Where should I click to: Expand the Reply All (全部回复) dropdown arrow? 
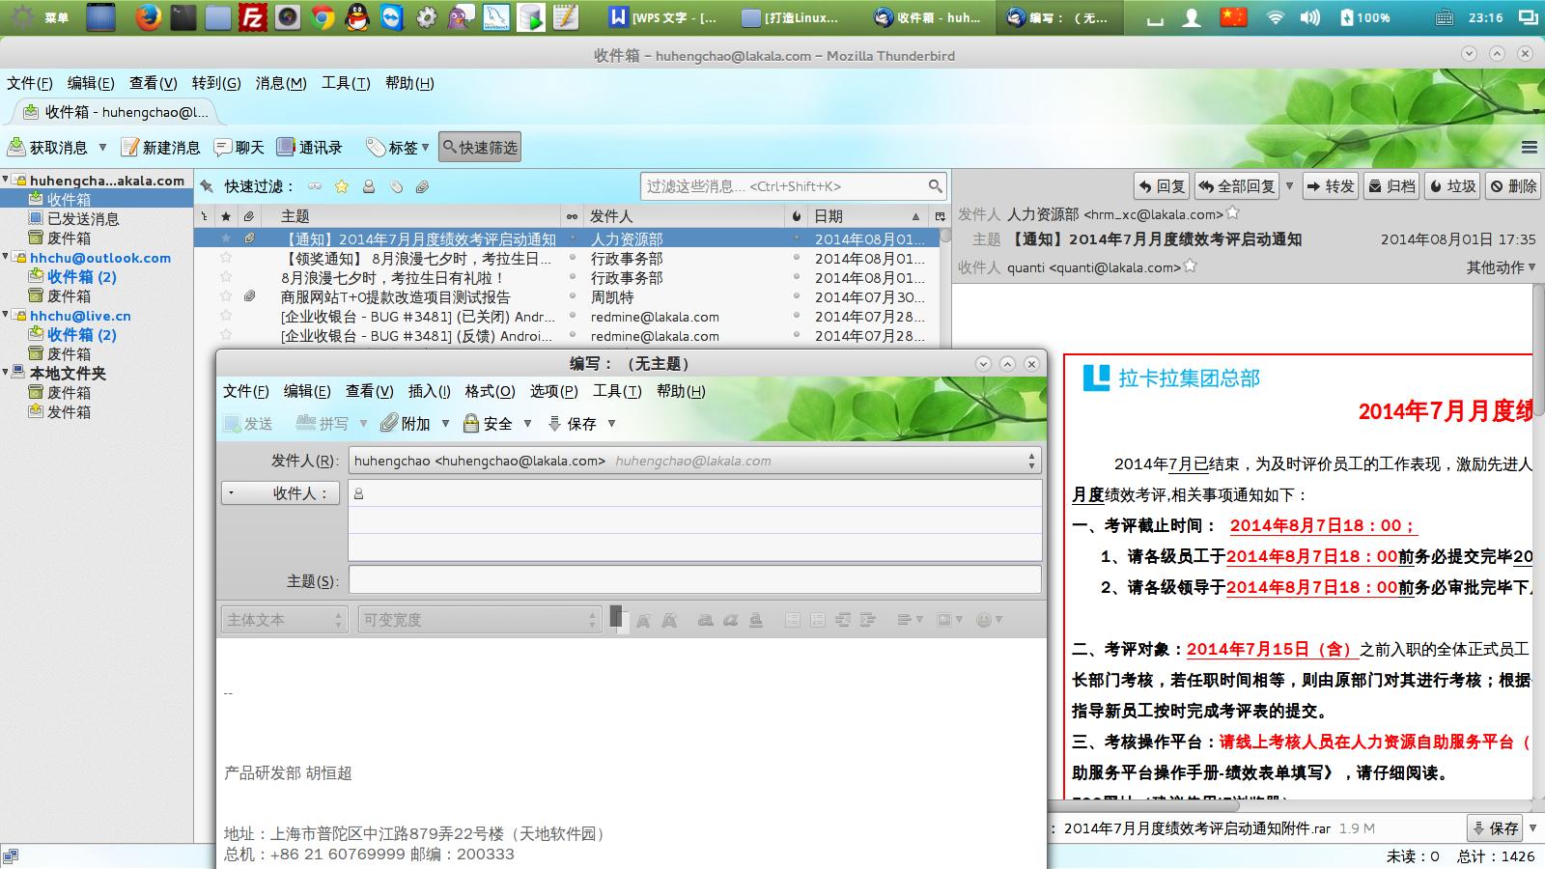click(x=1289, y=186)
